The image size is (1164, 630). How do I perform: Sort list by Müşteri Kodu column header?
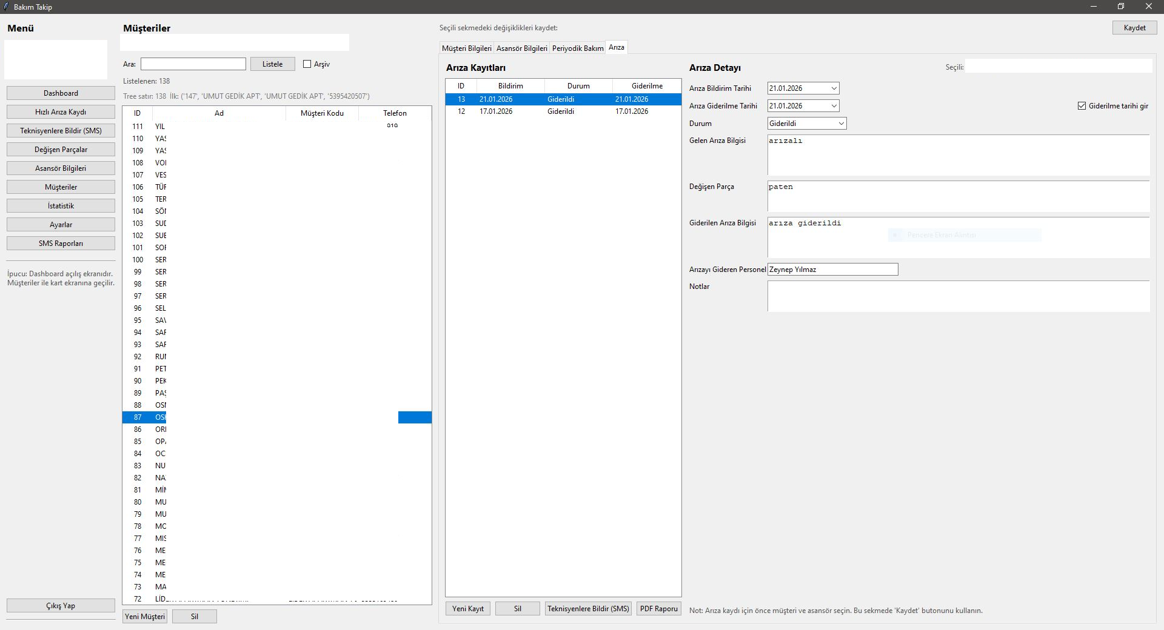[x=322, y=113]
